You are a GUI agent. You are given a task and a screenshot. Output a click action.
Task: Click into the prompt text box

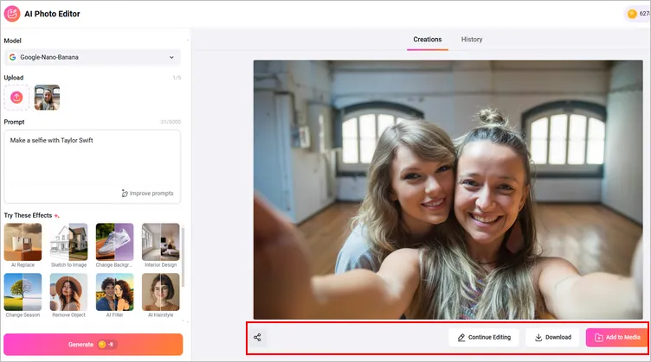(x=93, y=167)
